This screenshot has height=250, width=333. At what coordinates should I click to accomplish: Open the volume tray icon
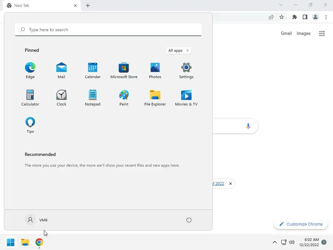point(292,242)
